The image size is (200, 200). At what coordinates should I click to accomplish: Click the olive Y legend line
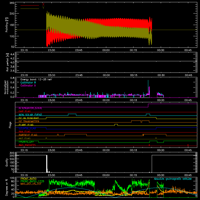click(x=30, y=8)
